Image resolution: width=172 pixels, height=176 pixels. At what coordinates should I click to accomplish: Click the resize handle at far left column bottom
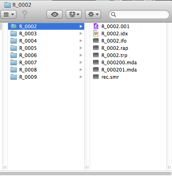(x=5, y=167)
